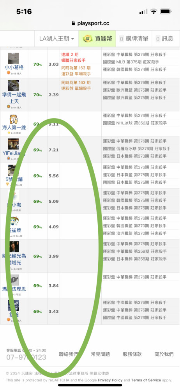180x390 pixels.
Task: Open 準備一起飛上天 profile avatar
Action: coord(13,85)
